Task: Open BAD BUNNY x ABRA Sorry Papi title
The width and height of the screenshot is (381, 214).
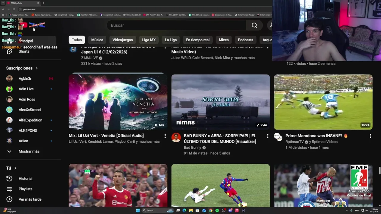Action: point(220,139)
